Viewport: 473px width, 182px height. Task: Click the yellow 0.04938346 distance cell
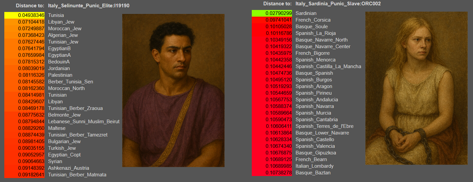coord(24,15)
